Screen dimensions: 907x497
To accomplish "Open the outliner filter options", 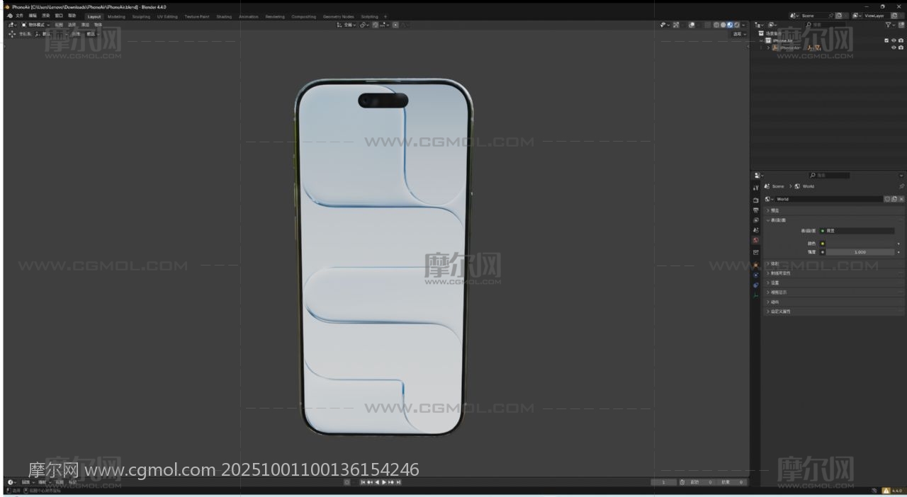I will (889, 25).
